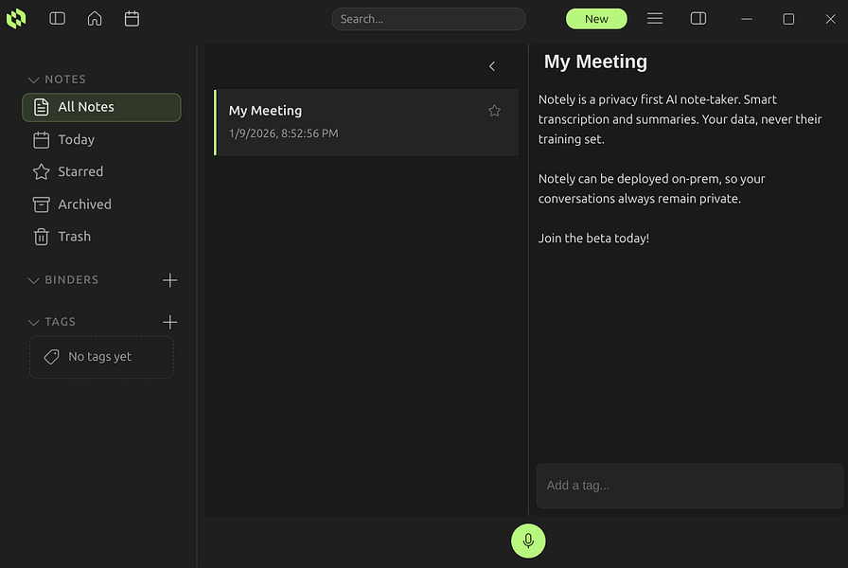
Task: Click the No tags yet placeholder
Action: 101,357
